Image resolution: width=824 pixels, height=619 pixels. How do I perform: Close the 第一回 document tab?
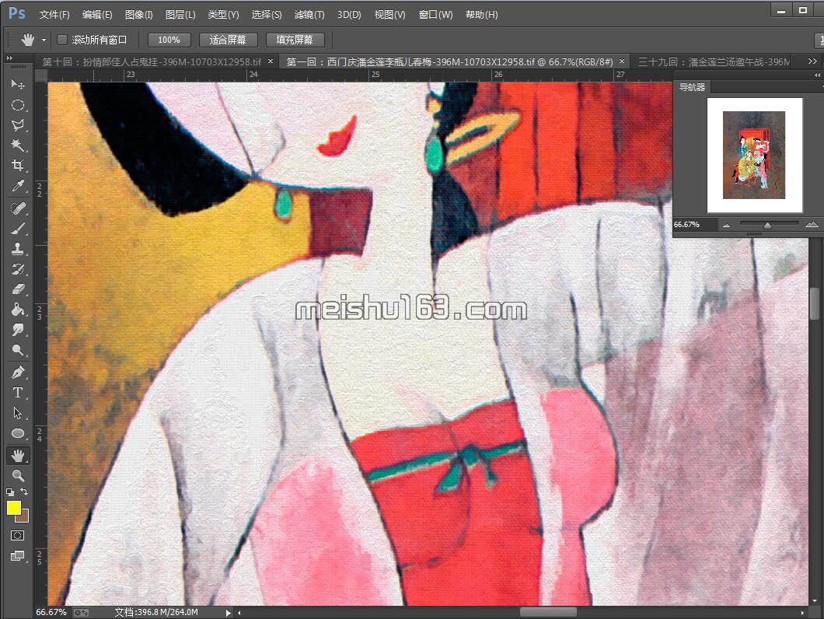(622, 61)
